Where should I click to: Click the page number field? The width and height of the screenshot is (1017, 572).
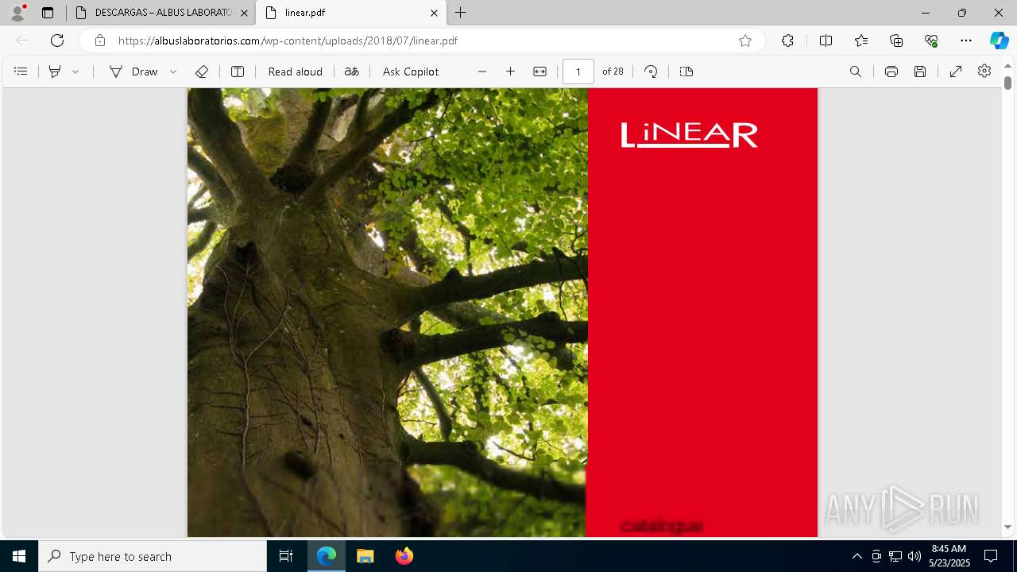click(x=578, y=71)
